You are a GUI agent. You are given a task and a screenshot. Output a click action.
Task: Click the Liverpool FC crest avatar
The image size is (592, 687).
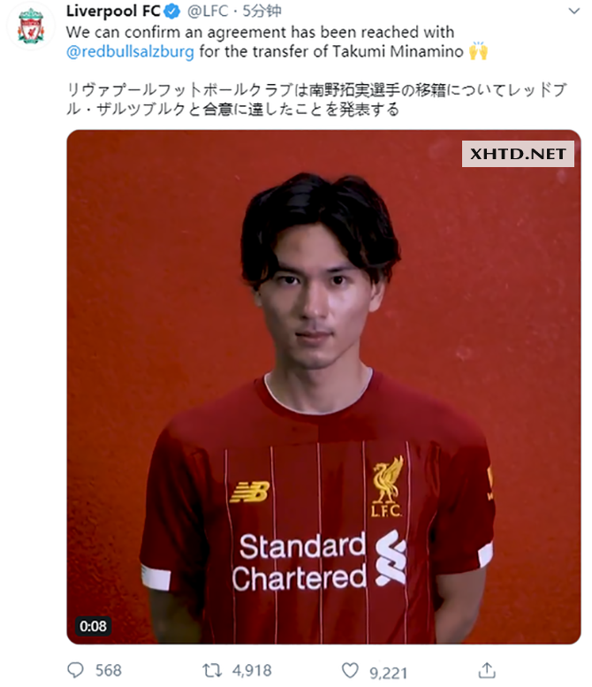31,27
